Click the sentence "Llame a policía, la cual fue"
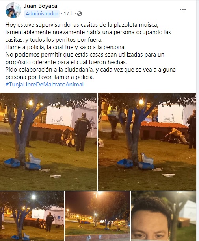199x241 pixels. click(65, 47)
